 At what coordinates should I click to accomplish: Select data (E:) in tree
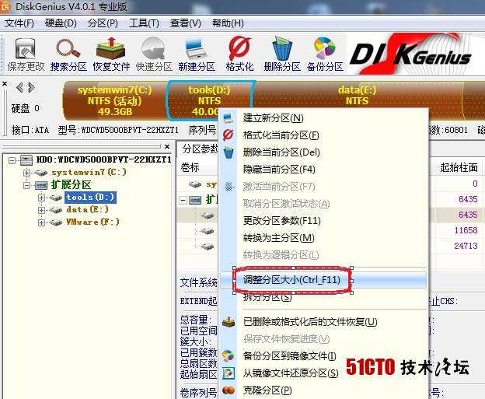pyautogui.click(x=88, y=209)
